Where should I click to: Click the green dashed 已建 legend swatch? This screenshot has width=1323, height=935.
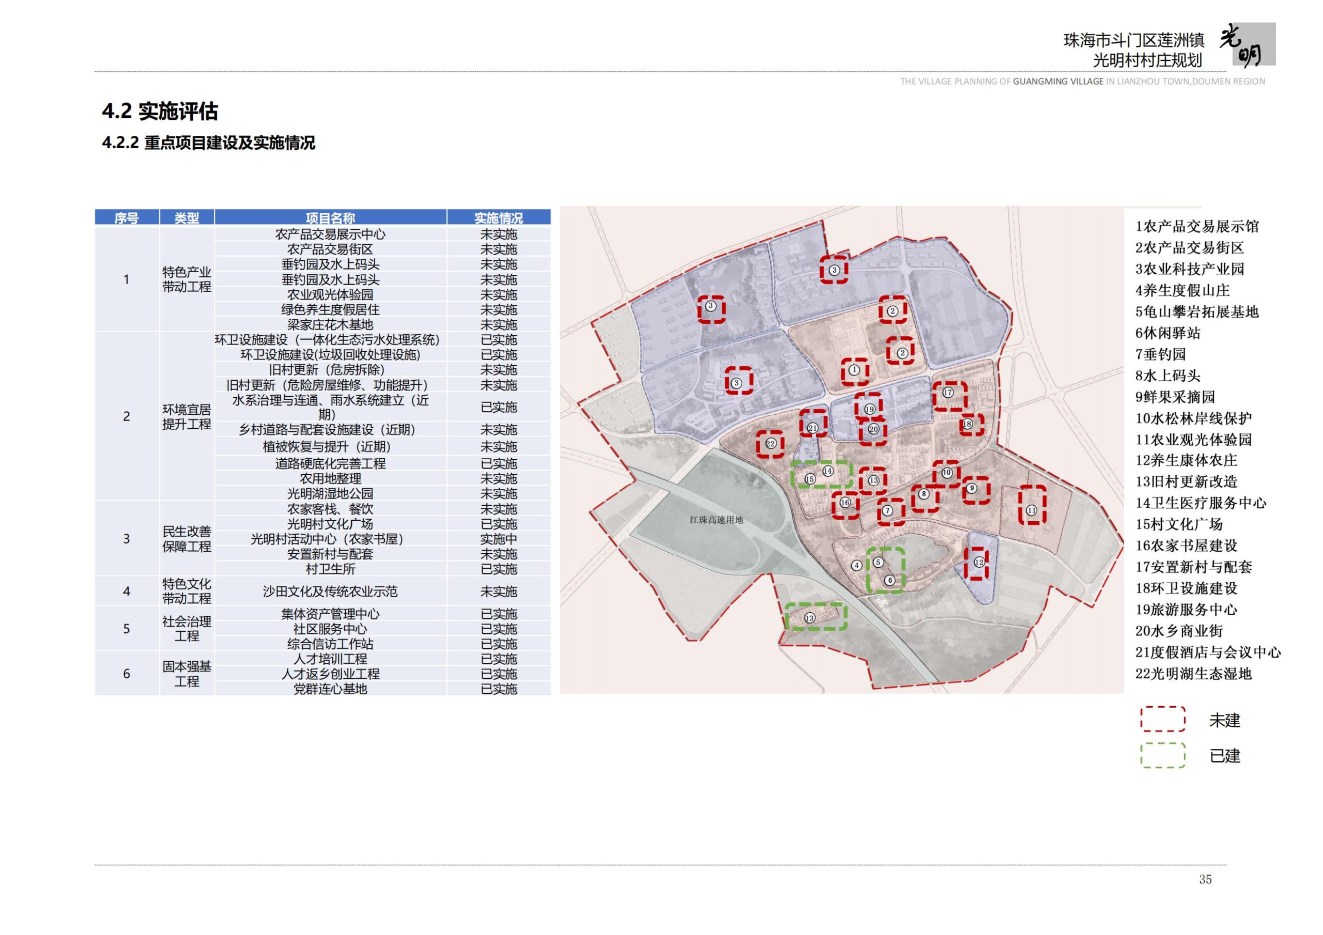(x=1163, y=755)
